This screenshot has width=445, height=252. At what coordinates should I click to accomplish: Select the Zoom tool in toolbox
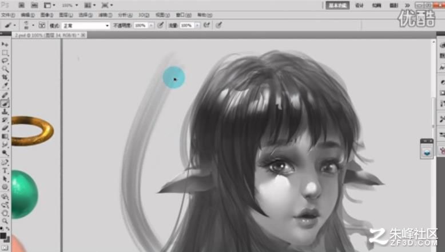tap(5, 221)
